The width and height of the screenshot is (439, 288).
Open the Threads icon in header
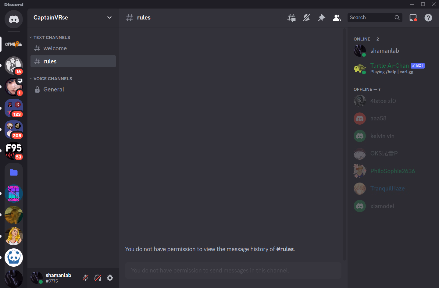click(x=291, y=18)
